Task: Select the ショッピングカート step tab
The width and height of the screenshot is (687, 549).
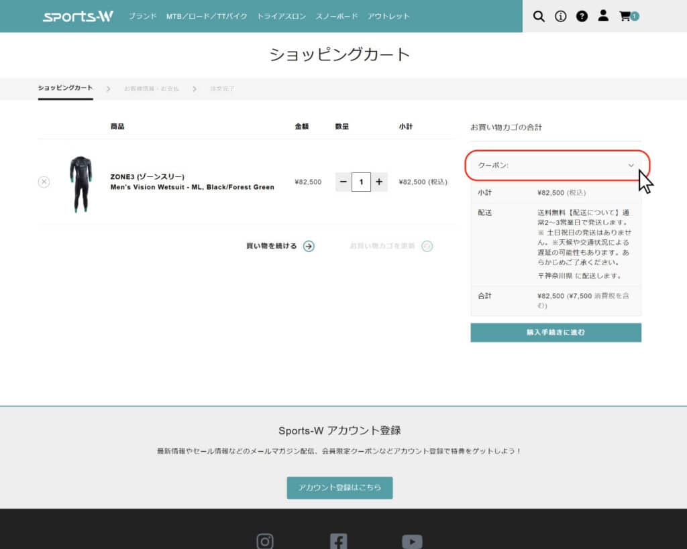Action: point(65,88)
